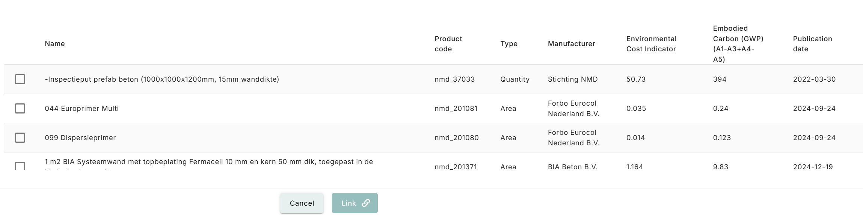Sort by the Name column header
This screenshot has width=863, height=215.
[x=55, y=44]
